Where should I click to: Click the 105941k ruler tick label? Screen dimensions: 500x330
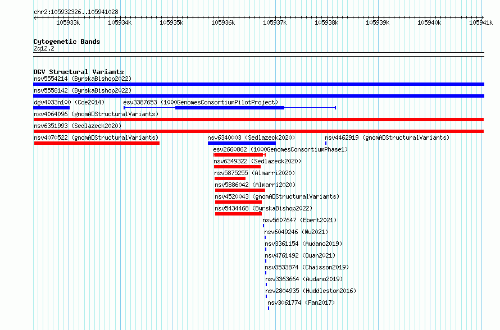(x=481, y=22)
